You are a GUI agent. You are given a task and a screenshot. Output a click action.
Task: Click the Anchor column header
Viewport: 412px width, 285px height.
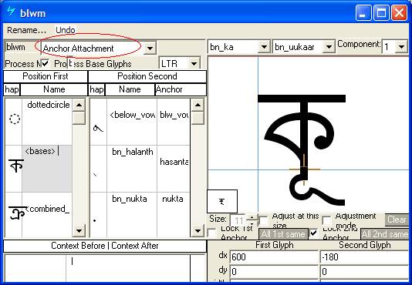pyautogui.click(x=181, y=89)
